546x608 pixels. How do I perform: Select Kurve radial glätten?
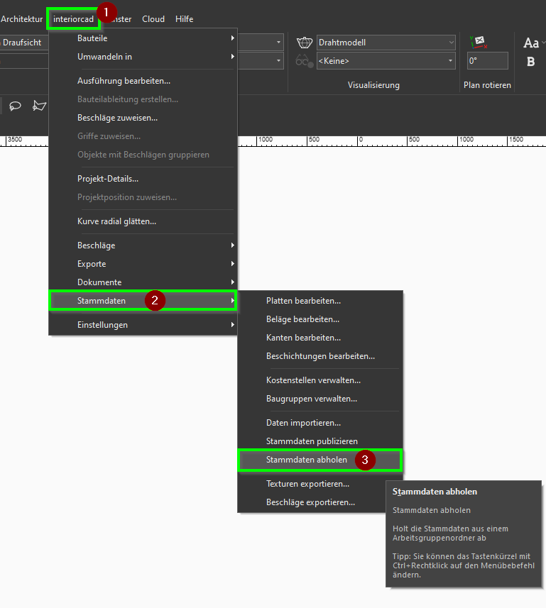(x=143, y=221)
